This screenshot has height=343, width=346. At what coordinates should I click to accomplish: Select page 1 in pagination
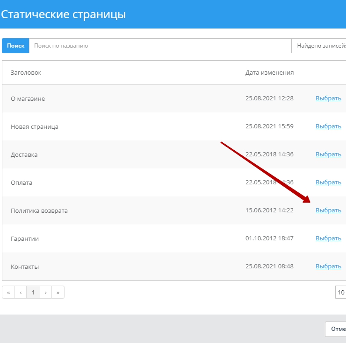click(33, 293)
